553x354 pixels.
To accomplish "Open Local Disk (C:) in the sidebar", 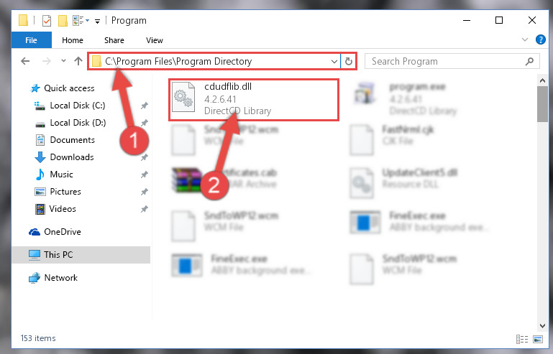I will pyautogui.click(x=78, y=106).
